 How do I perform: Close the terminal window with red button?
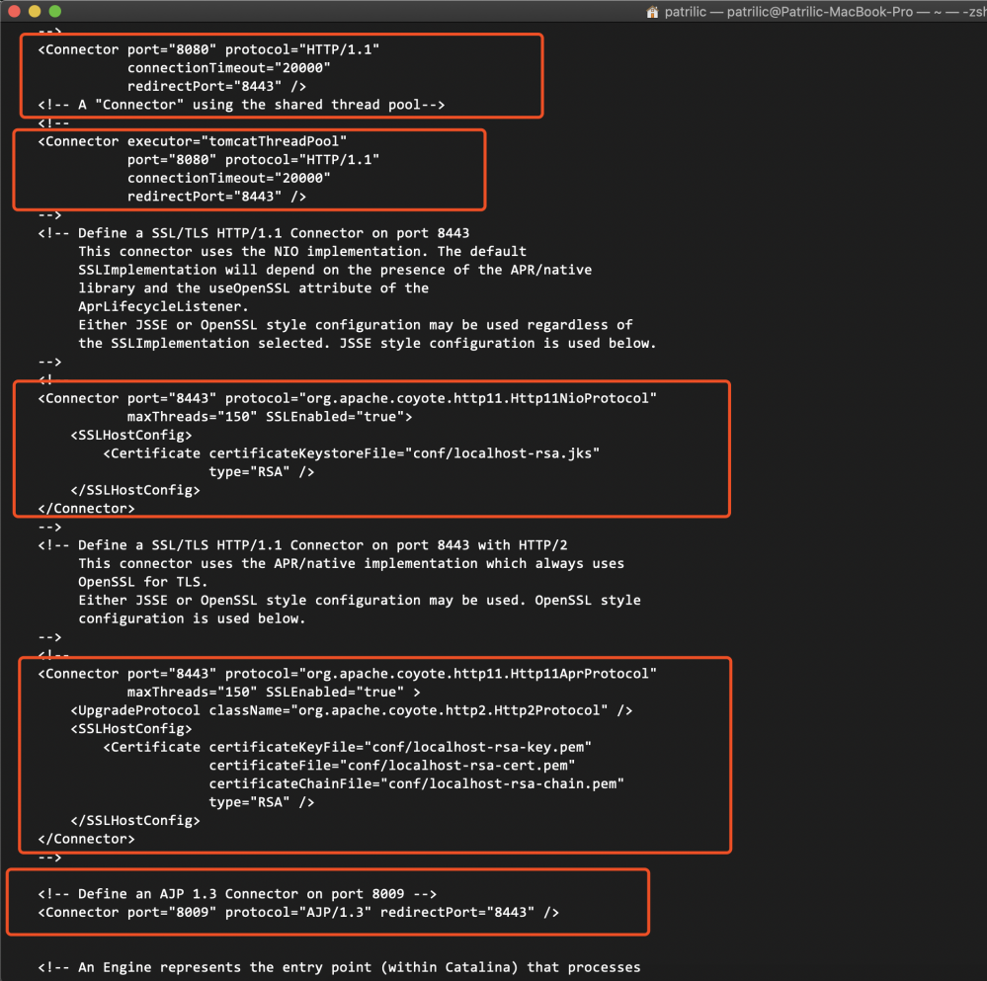tap(14, 11)
